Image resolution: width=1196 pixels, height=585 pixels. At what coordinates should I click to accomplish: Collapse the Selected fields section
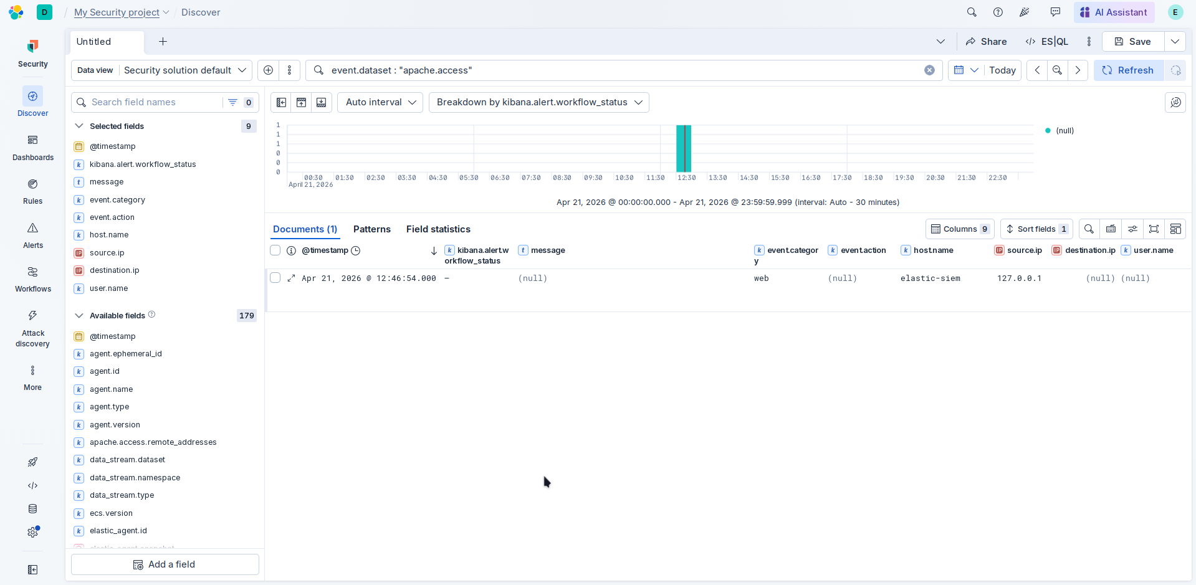pos(79,126)
